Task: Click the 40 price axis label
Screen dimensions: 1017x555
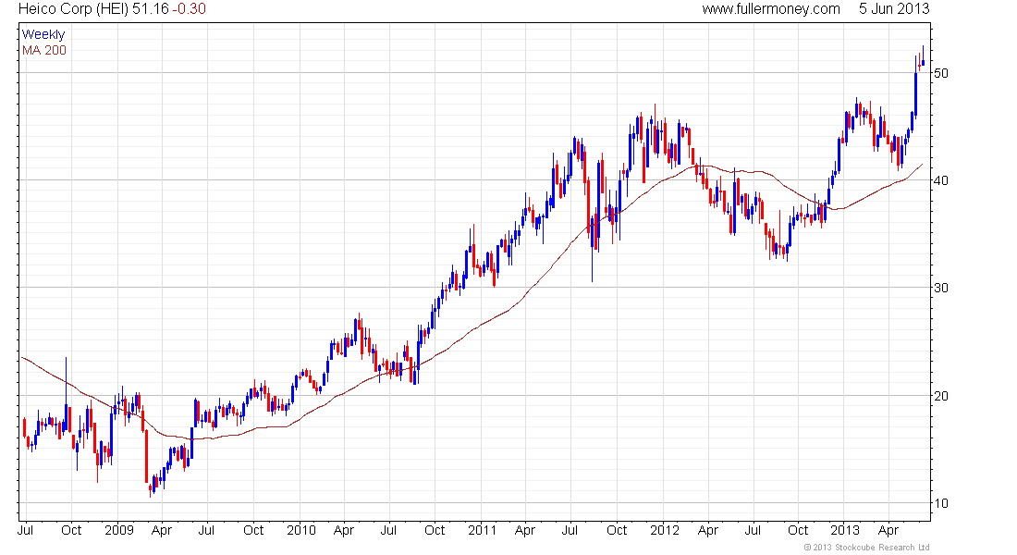Action: tap(940, 180)
